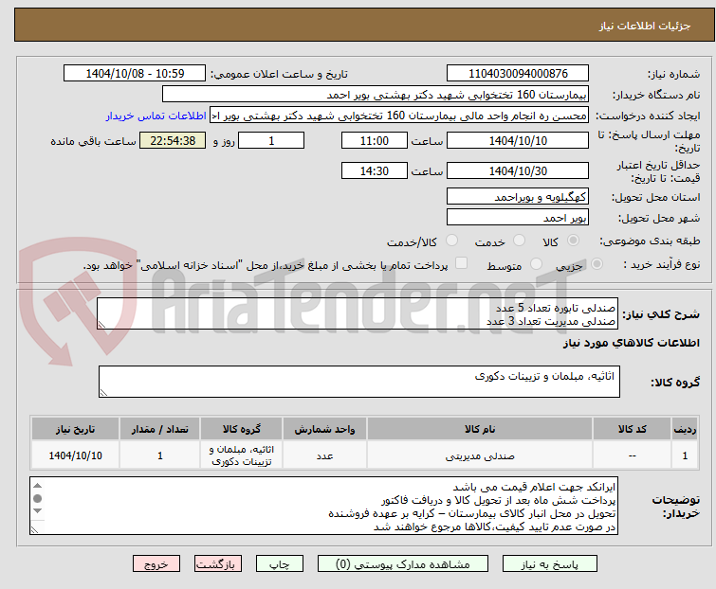Click the شماره نیاز field 1104030094000876
Screen dimensions: 716x589
coord(518,73)
